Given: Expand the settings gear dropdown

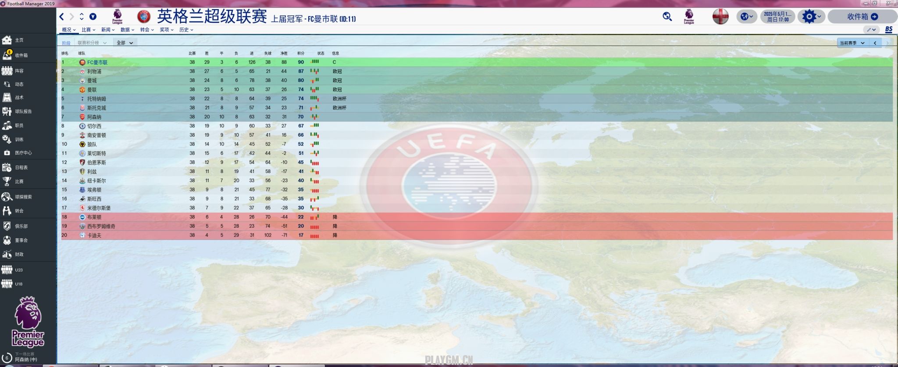Looking at the screenshot, I should [x=811, y=17].
